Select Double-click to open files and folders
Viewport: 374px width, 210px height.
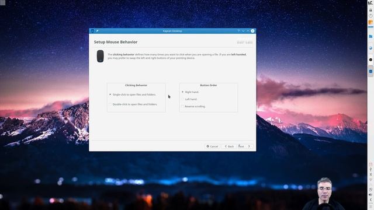pos(133,104)
